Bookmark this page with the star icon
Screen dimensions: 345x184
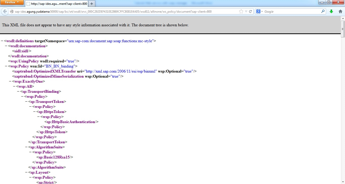coord(241,11)
